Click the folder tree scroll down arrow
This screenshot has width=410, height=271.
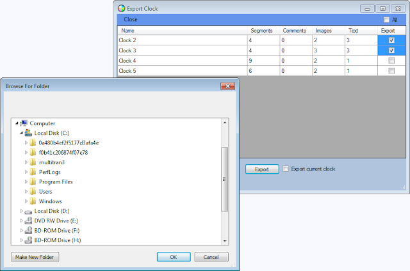point(225,241)
